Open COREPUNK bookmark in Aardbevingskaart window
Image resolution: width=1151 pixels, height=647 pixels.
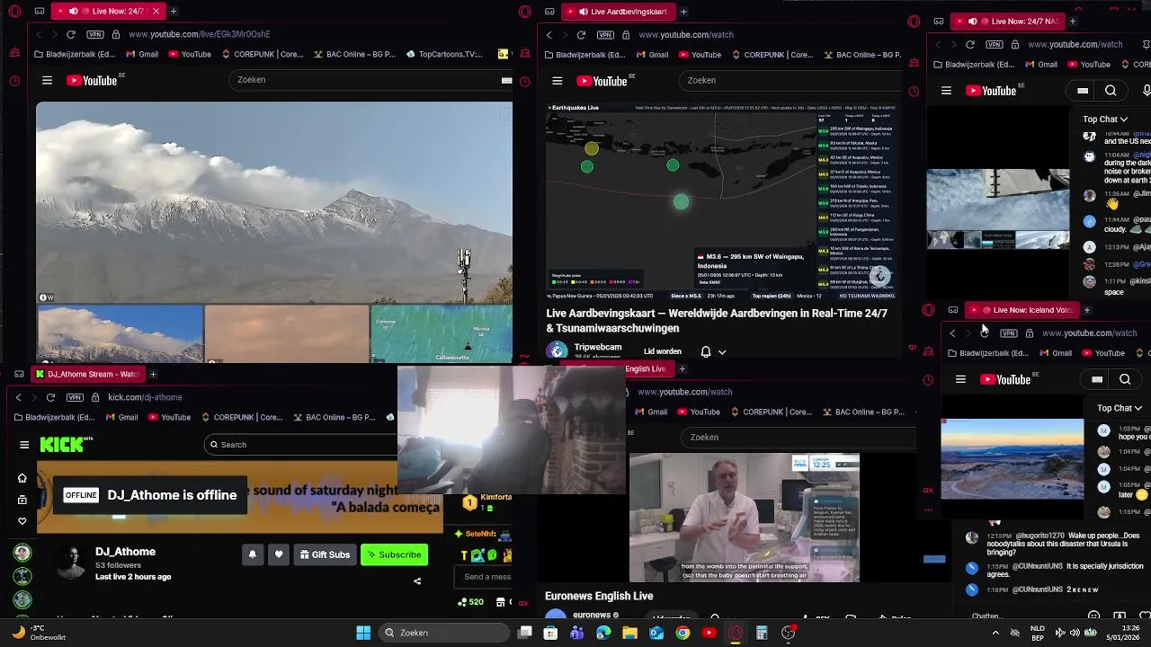coord(772,55)
